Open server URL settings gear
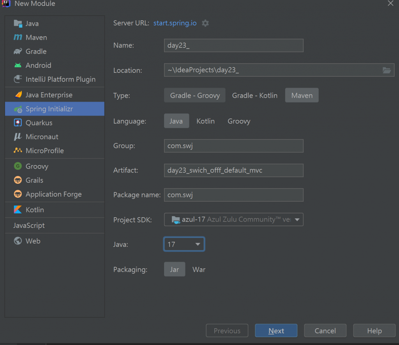The width and height of the screenshot is (399, 345). (205, 23)
